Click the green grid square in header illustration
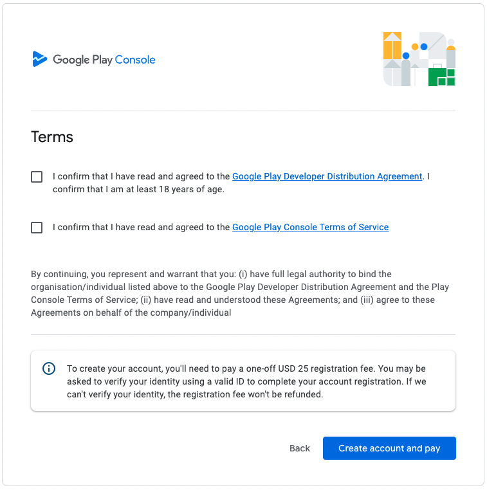 [441, 77]
